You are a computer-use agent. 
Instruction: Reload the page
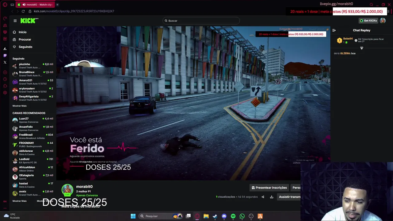coord(23,11)
